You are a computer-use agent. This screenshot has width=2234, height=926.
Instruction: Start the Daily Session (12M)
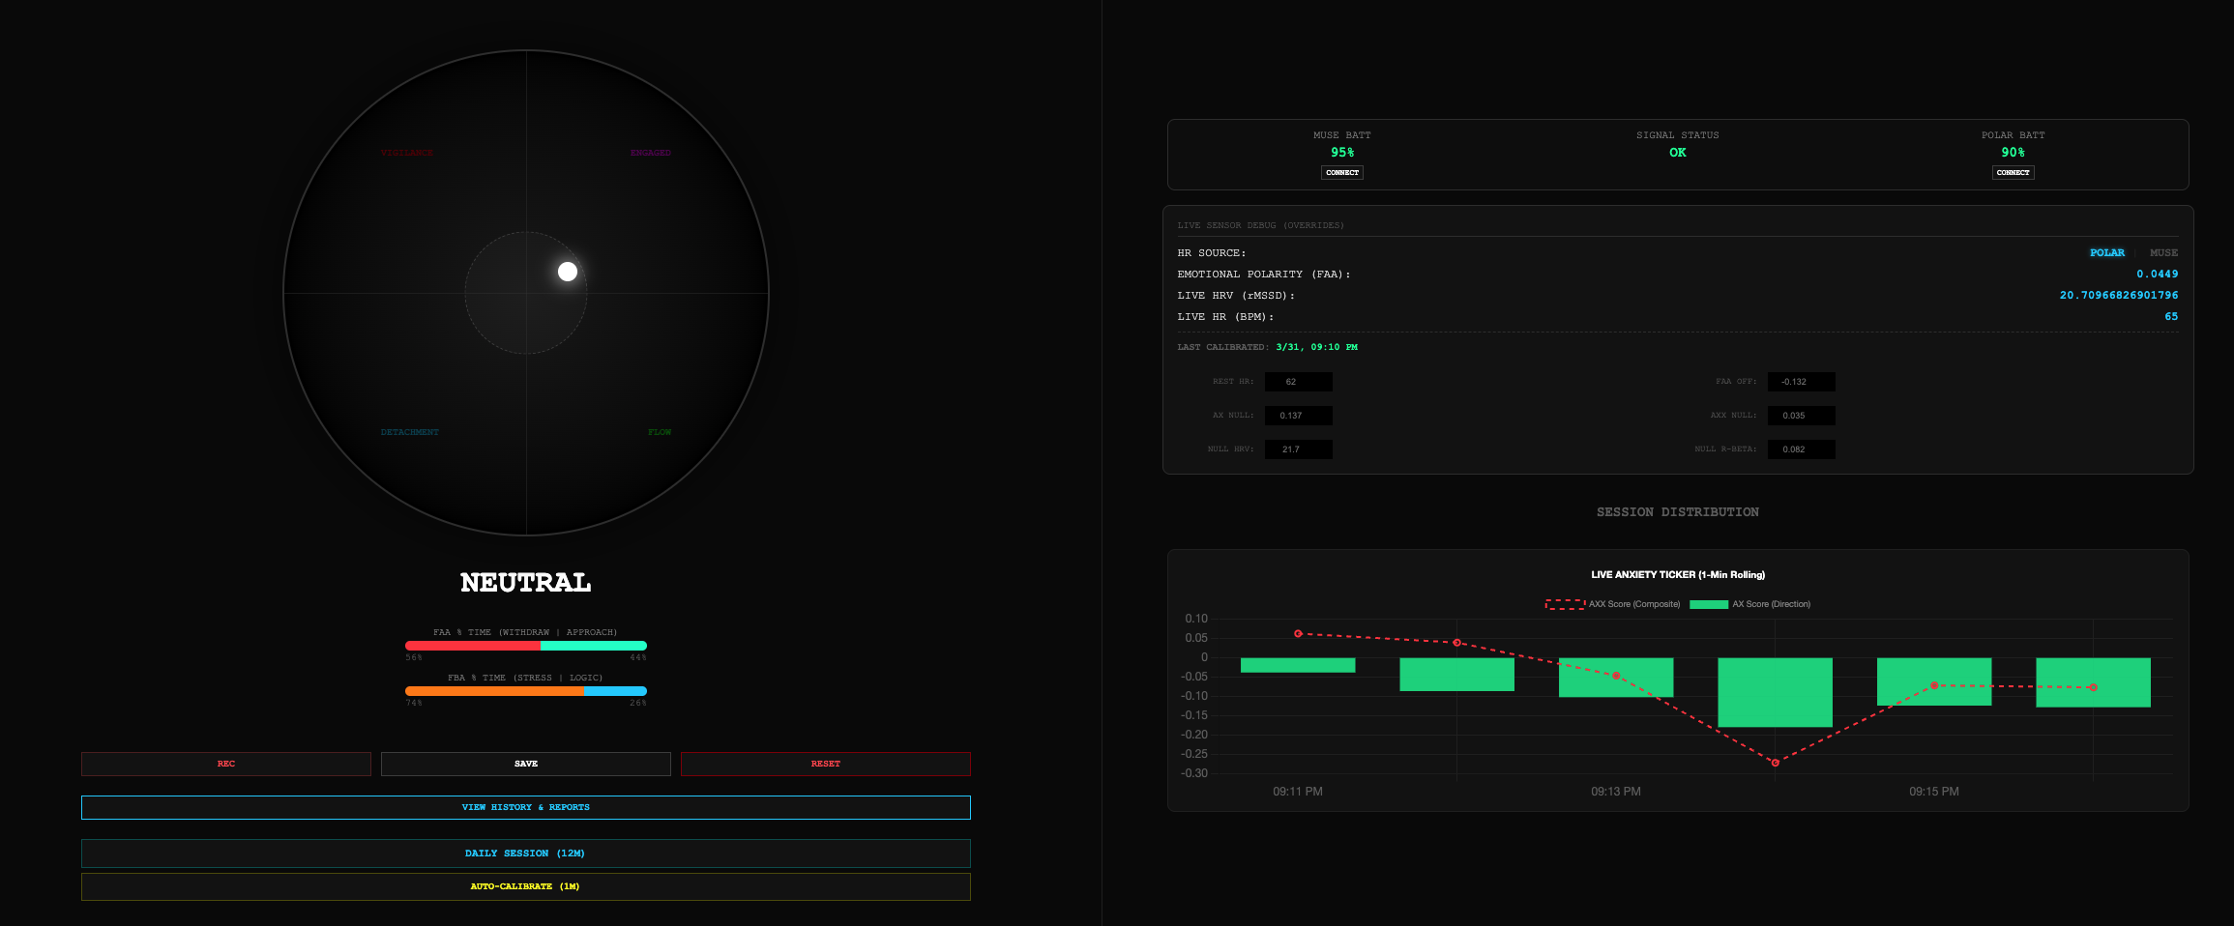tap(526, 854)
